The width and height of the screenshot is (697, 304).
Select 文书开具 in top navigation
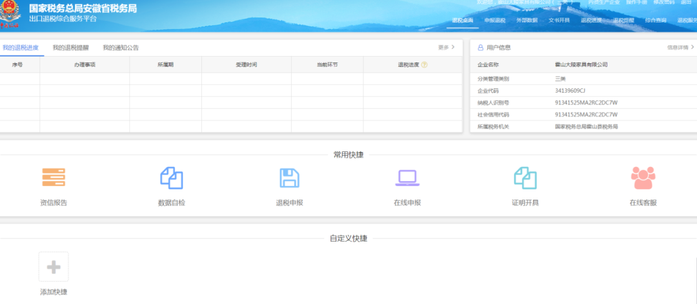(x=559, y=21)
